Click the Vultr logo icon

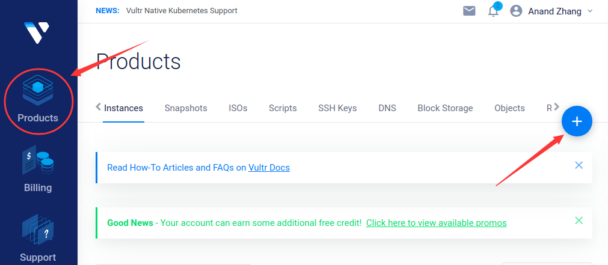[37, 32]
